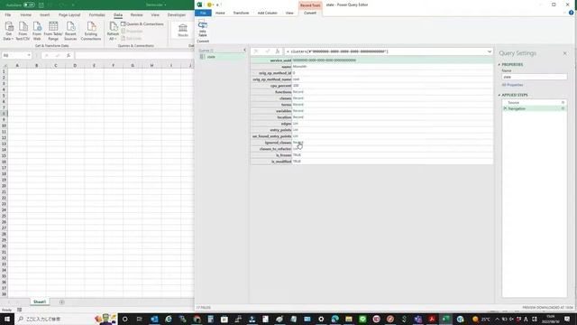This screenshot has height=325, width=577.
Task: Open Power Query help icon
Action: pyautogui.click(x=571, y=13)
